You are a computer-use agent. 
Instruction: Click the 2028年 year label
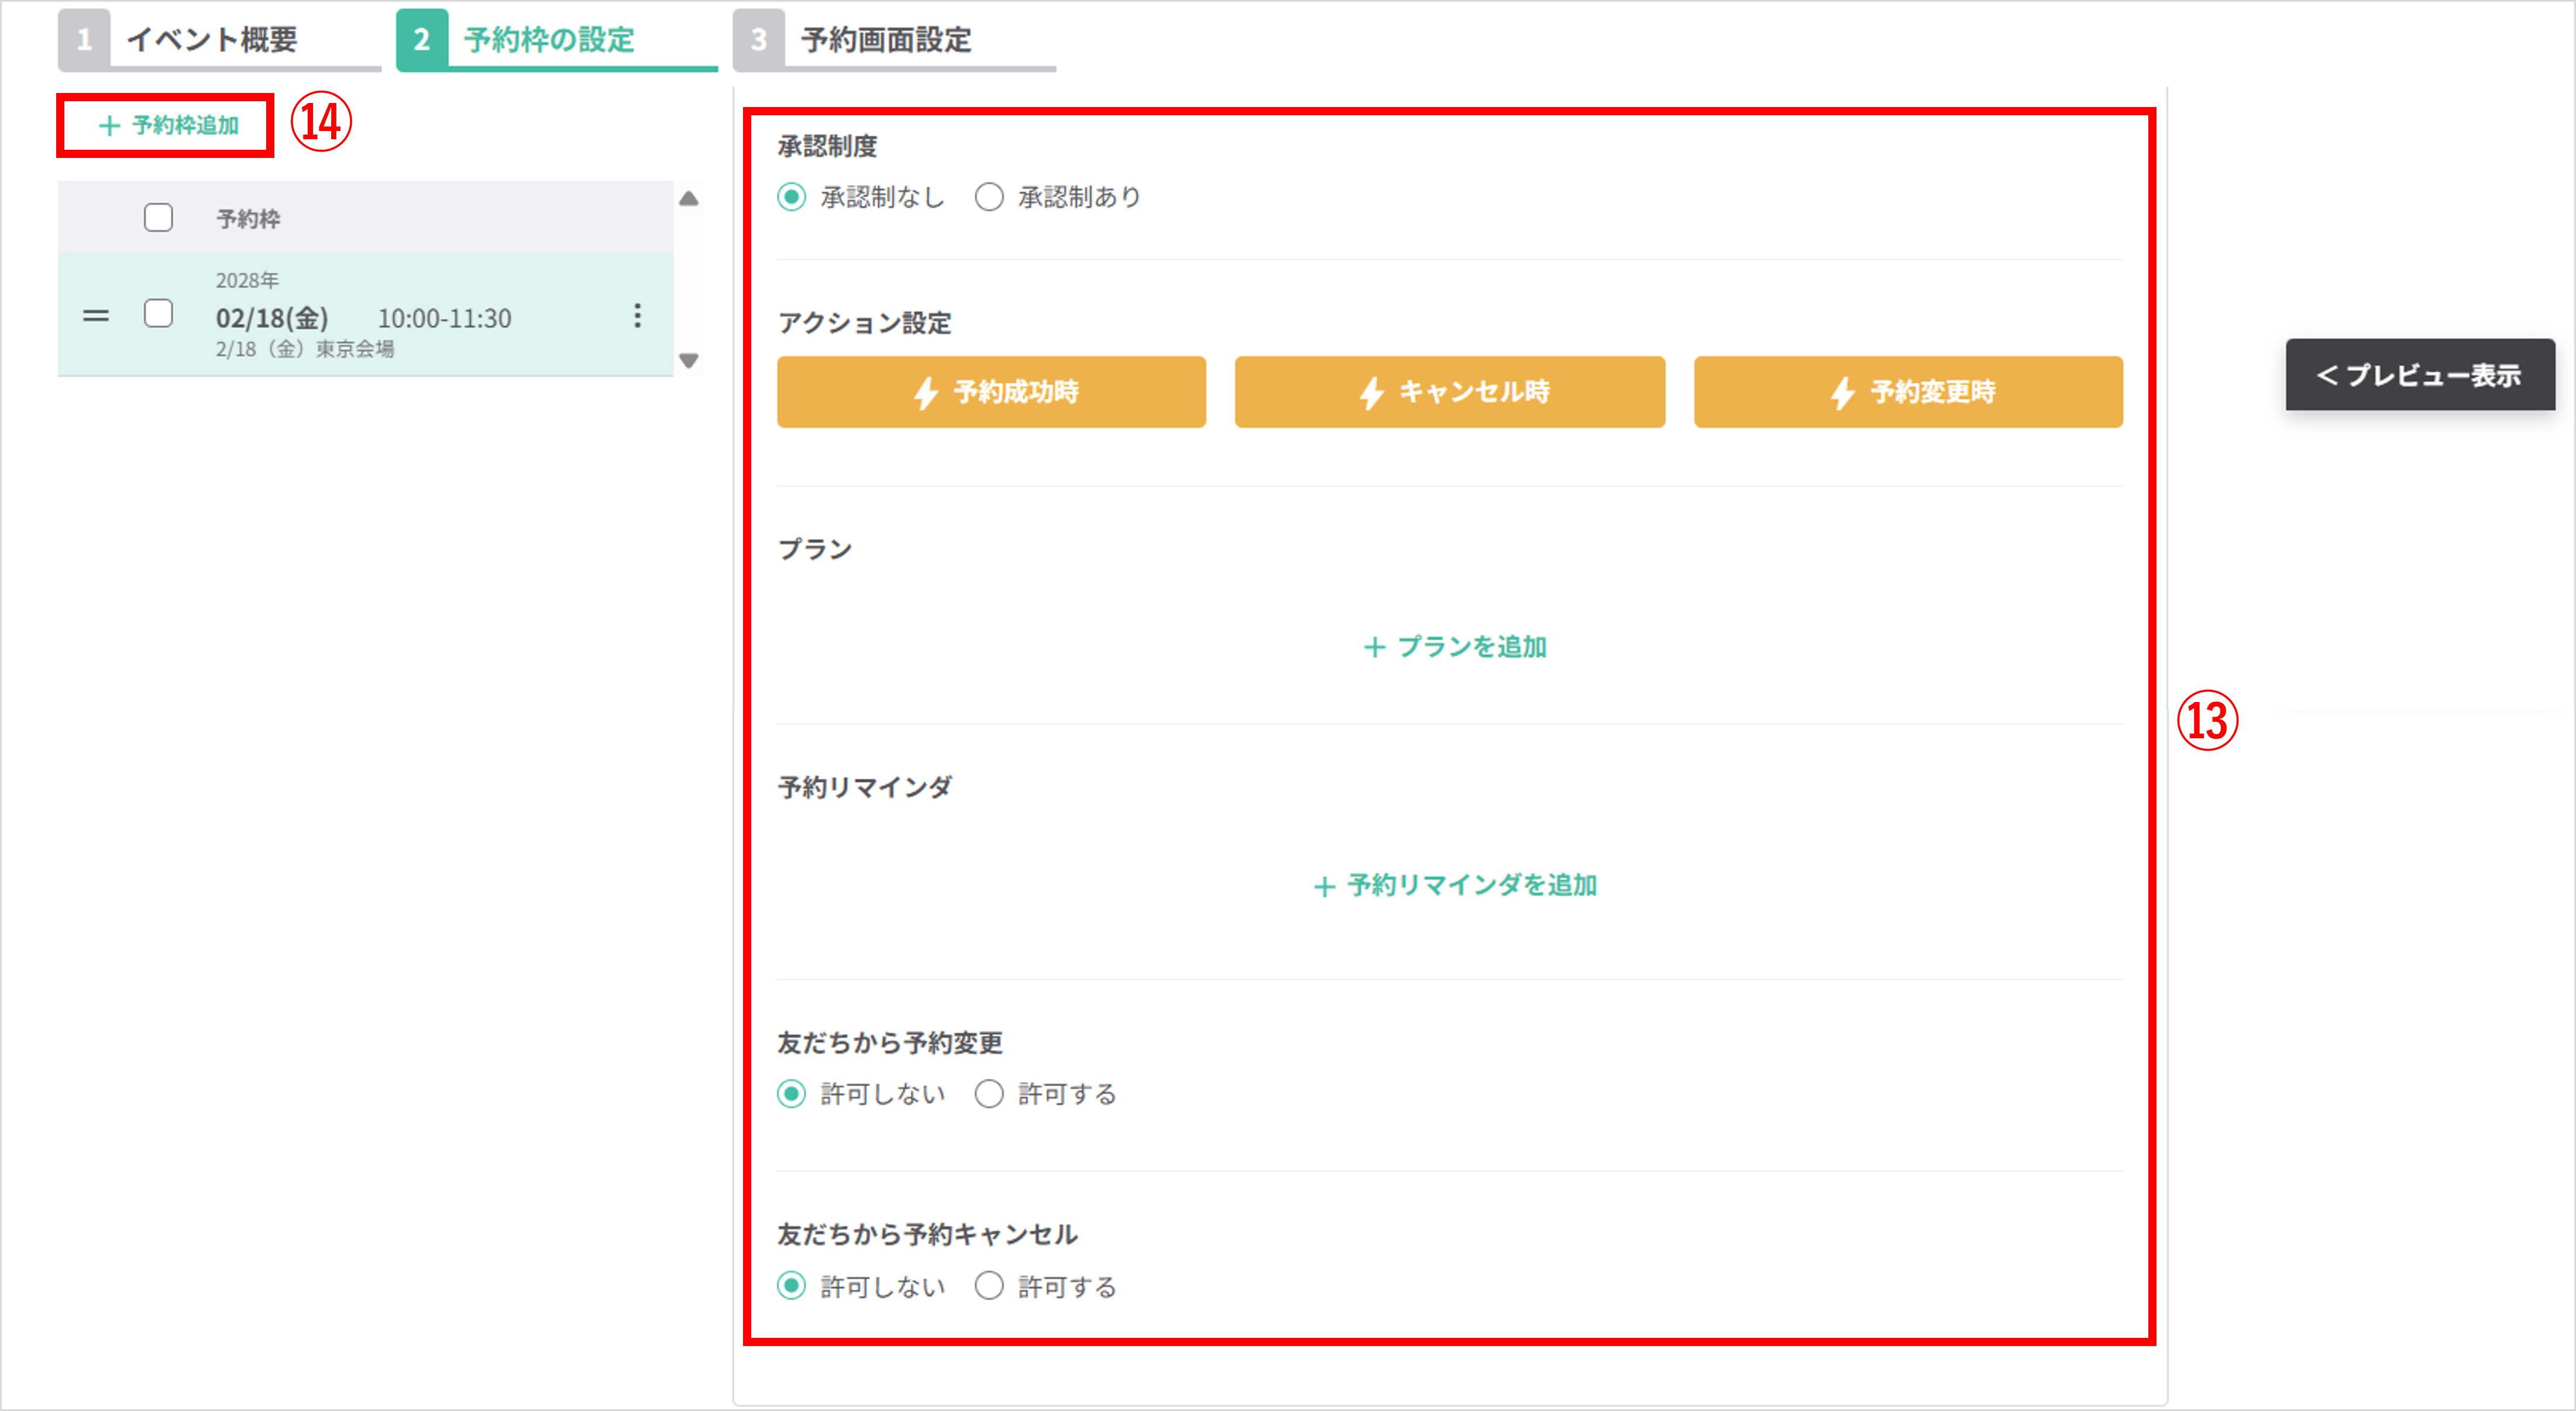pos(247,281)
